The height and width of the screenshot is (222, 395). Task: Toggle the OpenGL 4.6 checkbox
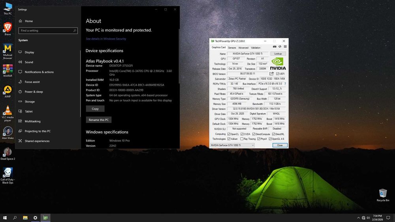270,139
